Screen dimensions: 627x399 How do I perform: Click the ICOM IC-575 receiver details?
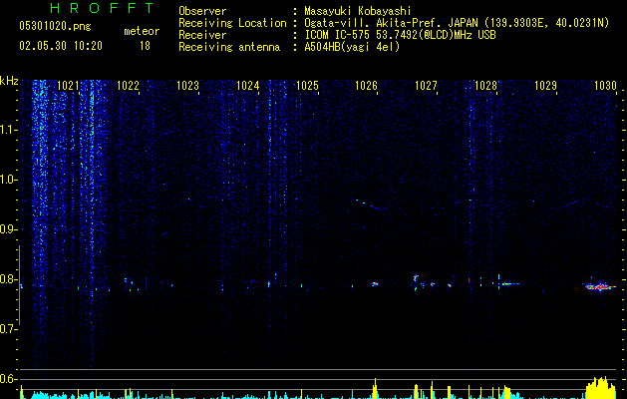pos(400,35)
